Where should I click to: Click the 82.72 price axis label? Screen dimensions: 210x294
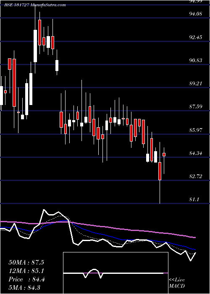(195, 176)
